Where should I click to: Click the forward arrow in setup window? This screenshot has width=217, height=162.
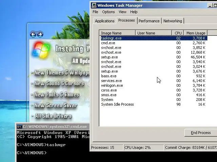40,34
